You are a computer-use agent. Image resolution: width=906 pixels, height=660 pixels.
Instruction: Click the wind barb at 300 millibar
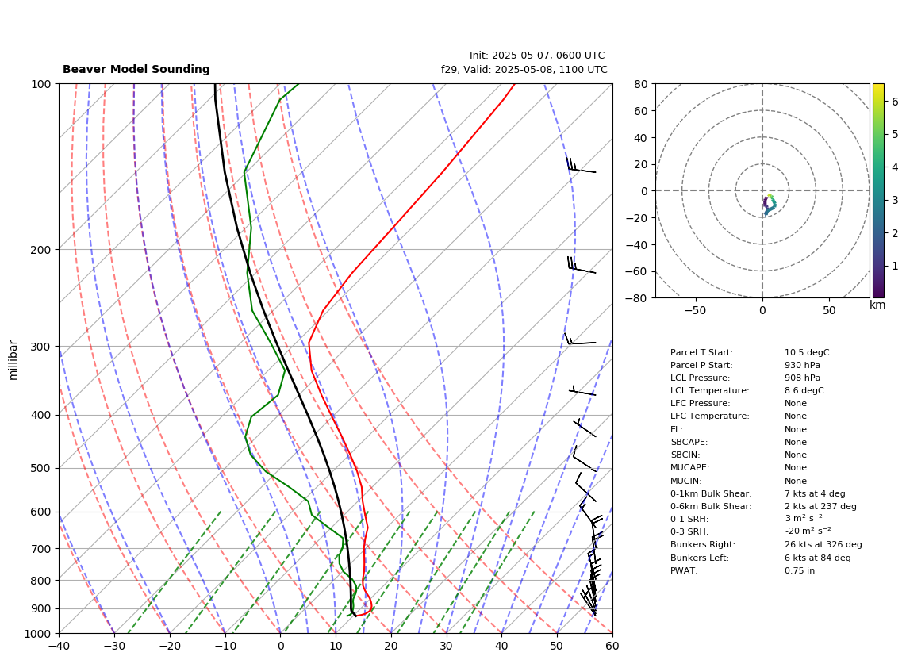pyautogui.click(x=580, y=339)
